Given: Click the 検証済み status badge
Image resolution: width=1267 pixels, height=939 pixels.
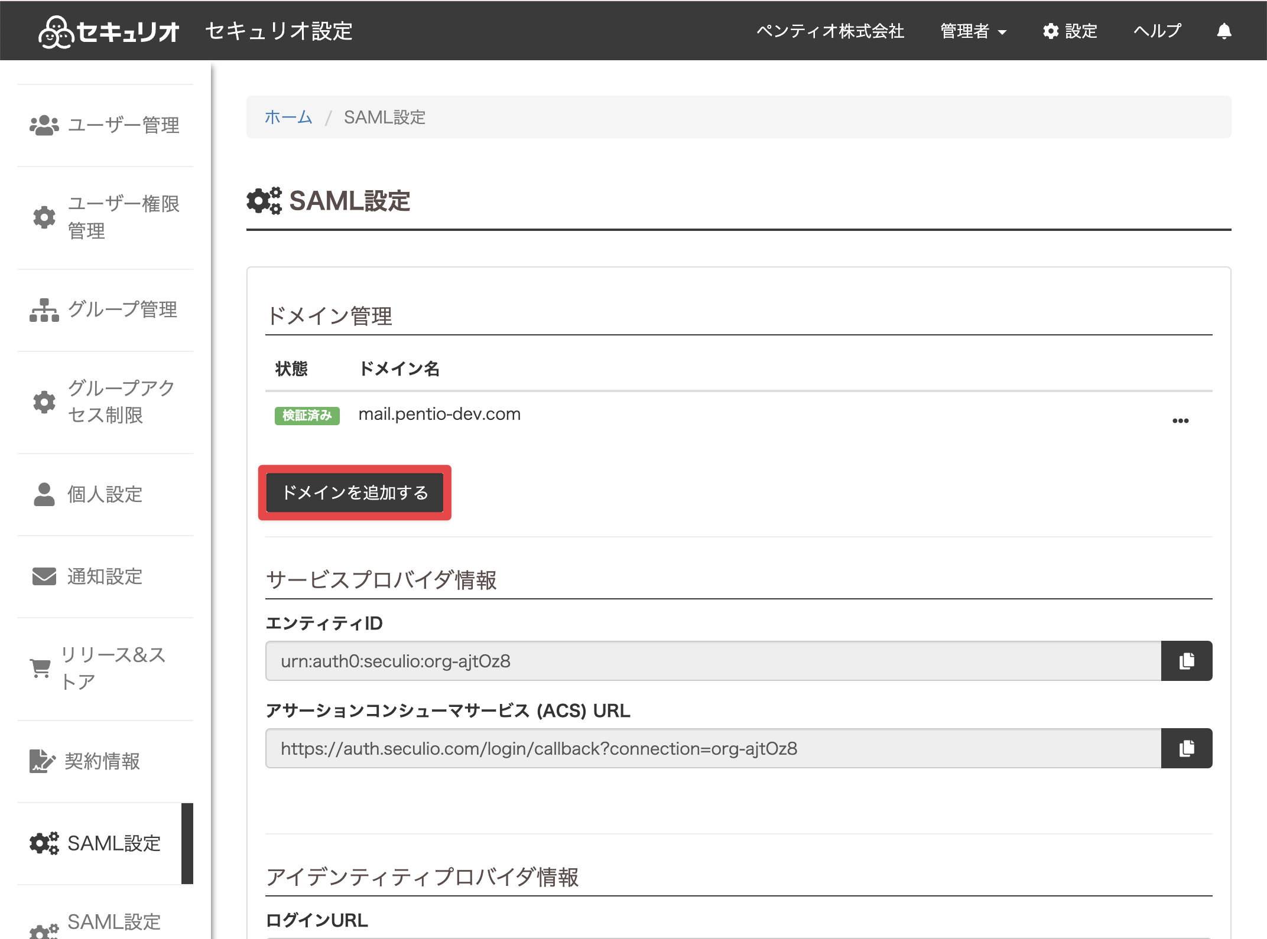Looking at the screenshot, I should (x=307, y=416).
